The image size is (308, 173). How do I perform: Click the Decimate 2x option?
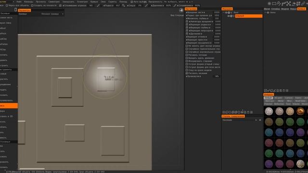click(256, 120)
